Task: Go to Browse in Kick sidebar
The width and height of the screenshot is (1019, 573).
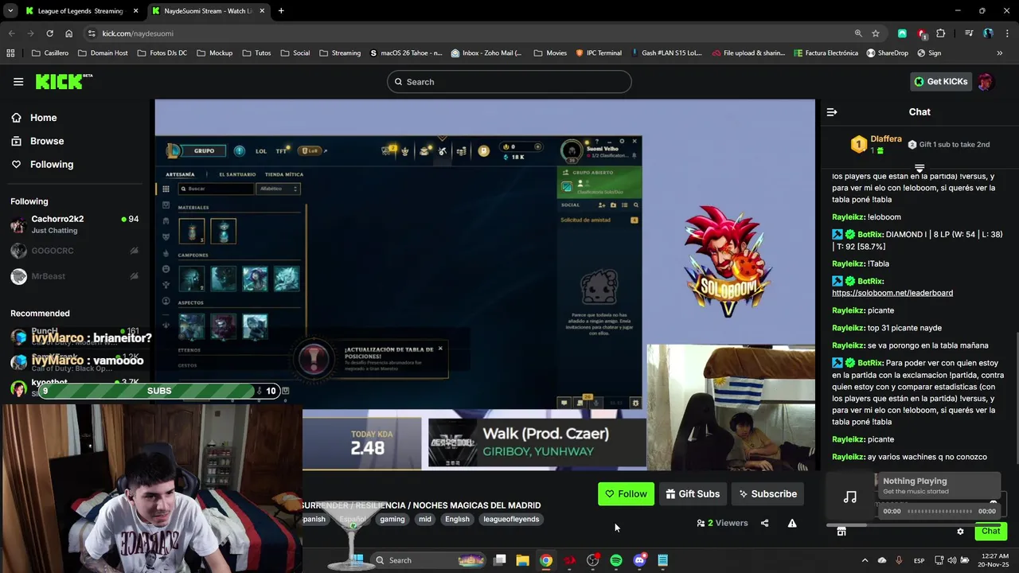Action: click(x=37, y=141)
